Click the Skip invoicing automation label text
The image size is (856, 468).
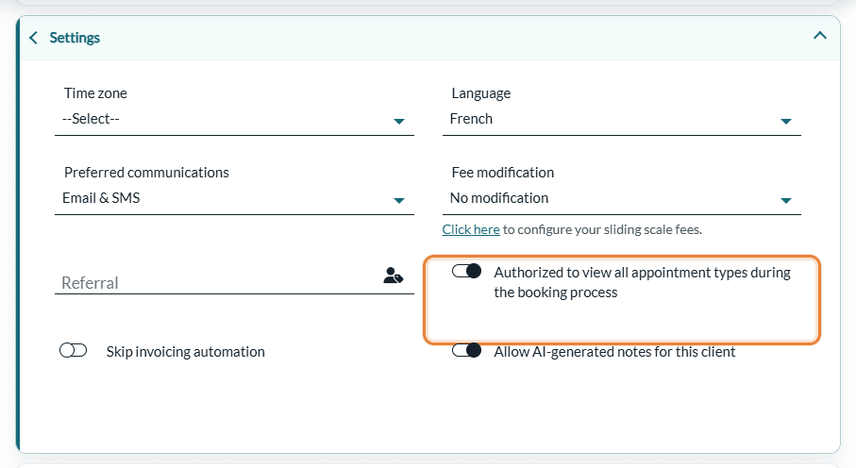186,352
